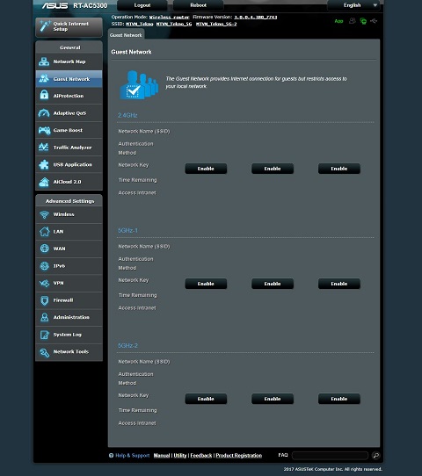
Task: Click the Logout button
Action: tap(142, 5)
